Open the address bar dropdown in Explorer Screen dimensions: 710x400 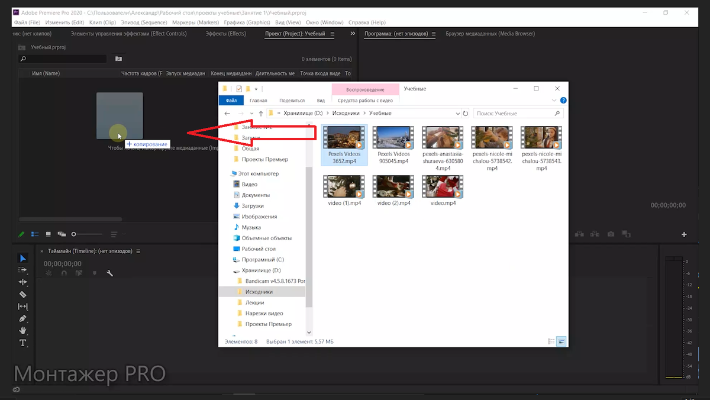(459, 113)
